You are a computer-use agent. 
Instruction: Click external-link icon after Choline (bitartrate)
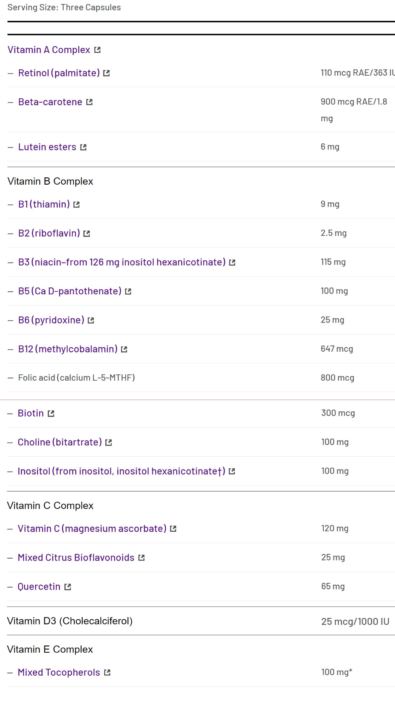pyautogui.click(x=109, y=443)
